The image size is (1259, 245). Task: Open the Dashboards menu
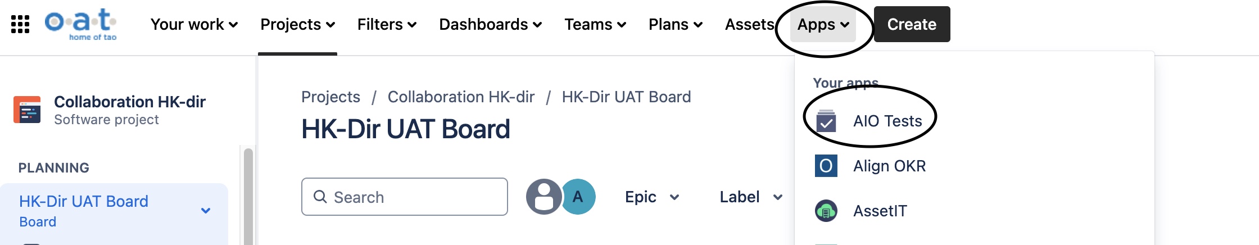coord(490,24)
